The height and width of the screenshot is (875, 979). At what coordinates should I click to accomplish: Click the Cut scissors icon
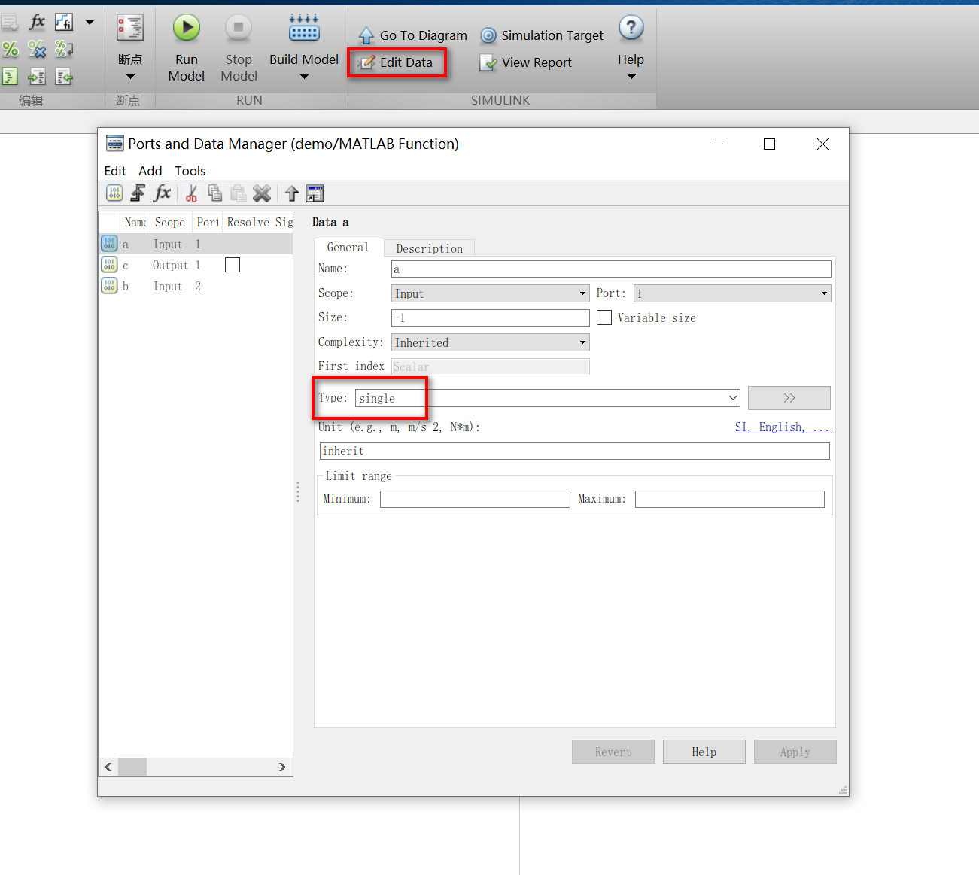pos(191,193)
